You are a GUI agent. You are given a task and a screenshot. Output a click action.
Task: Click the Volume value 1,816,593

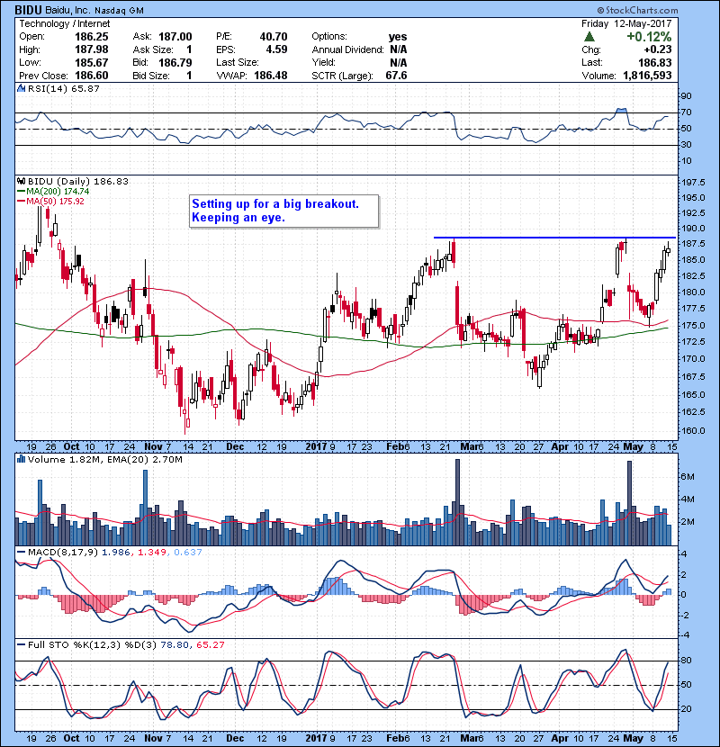tap(647, 76)
